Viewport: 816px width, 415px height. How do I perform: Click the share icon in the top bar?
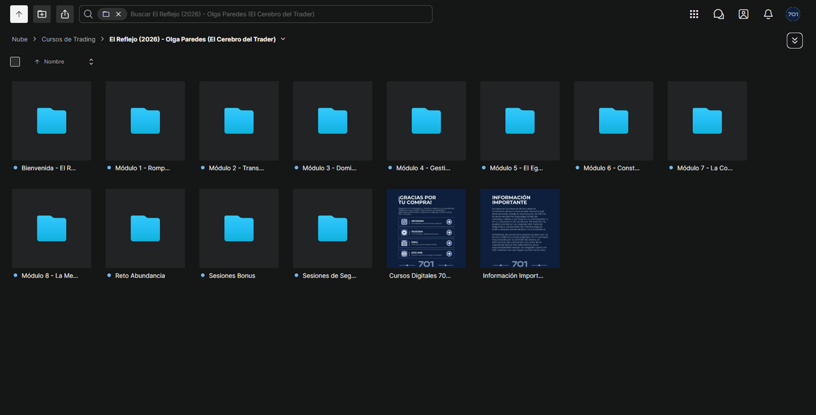[65, 14]
